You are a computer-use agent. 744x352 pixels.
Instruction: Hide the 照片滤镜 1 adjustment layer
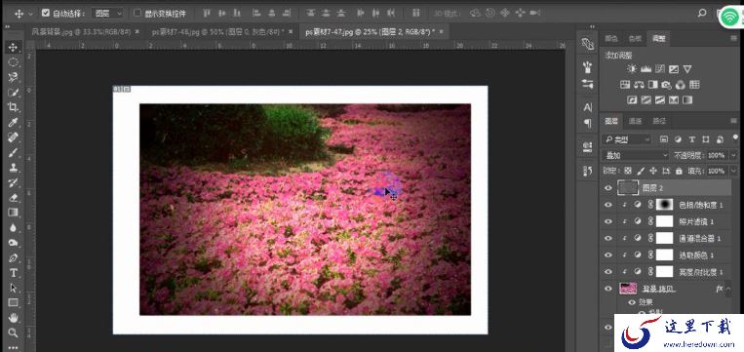point(608,221)
